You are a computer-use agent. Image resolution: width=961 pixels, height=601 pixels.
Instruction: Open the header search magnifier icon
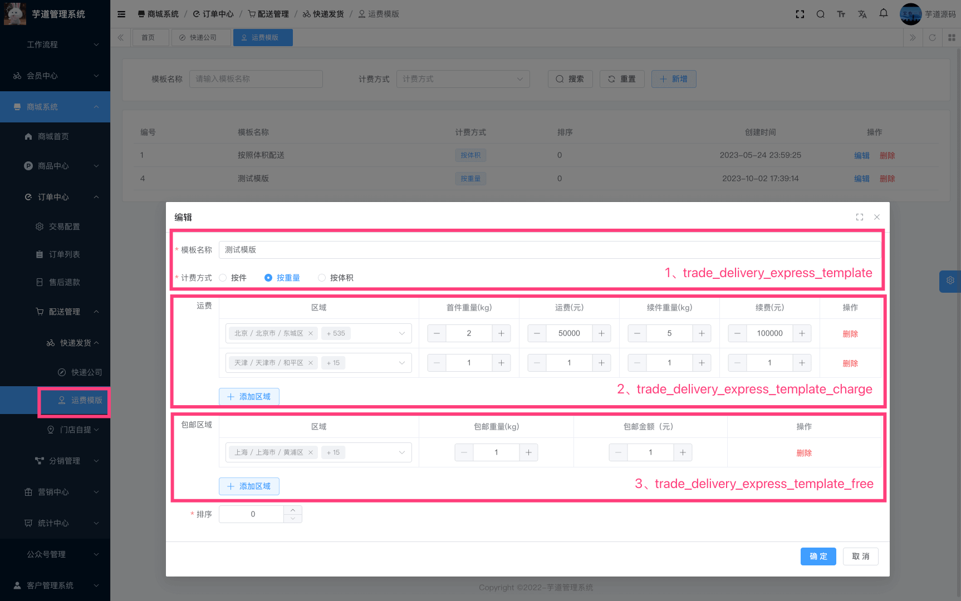[820, 14]
